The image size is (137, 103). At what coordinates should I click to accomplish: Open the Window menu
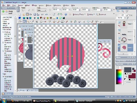coord(66,5)
